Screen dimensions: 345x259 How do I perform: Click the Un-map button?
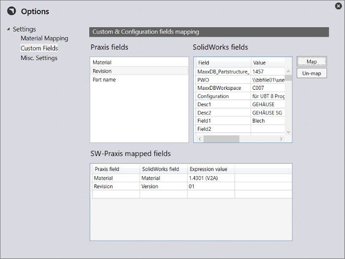tap(312, 73)
